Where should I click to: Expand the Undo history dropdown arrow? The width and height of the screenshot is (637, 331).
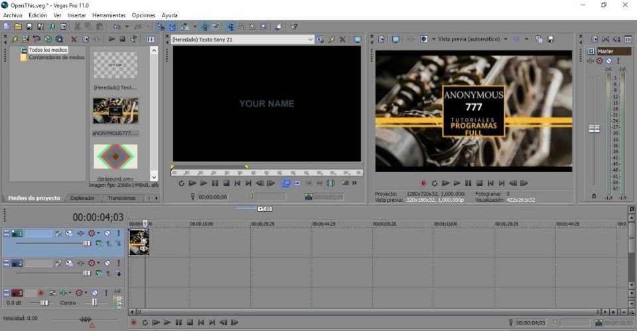click(126, 27)
